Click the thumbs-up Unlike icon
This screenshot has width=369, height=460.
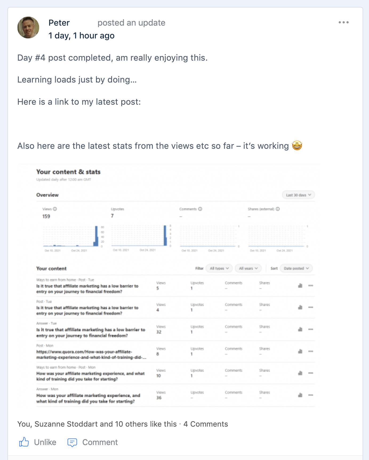[x=24, y=442]
